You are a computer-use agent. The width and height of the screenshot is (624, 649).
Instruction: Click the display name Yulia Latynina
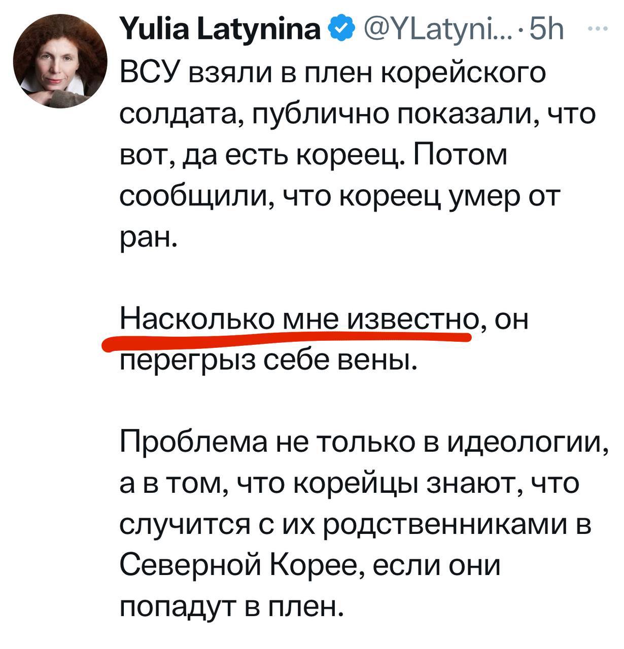(221, 30)
